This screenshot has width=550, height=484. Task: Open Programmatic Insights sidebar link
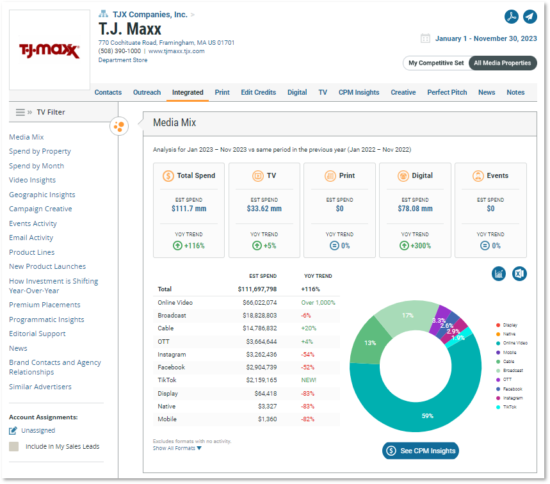coord(47,319)
